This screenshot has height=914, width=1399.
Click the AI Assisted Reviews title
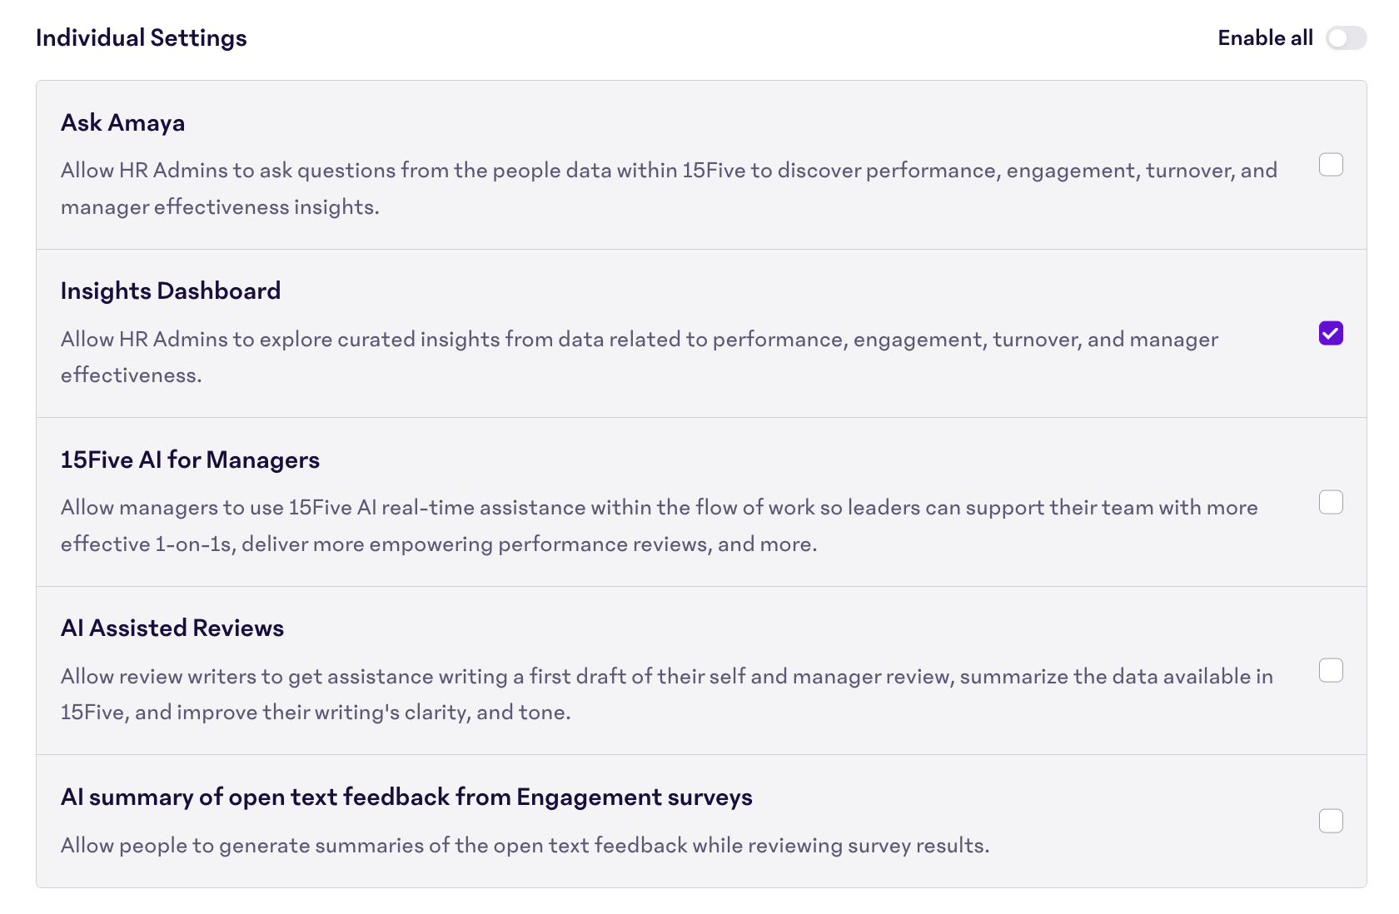click(172, 628)
